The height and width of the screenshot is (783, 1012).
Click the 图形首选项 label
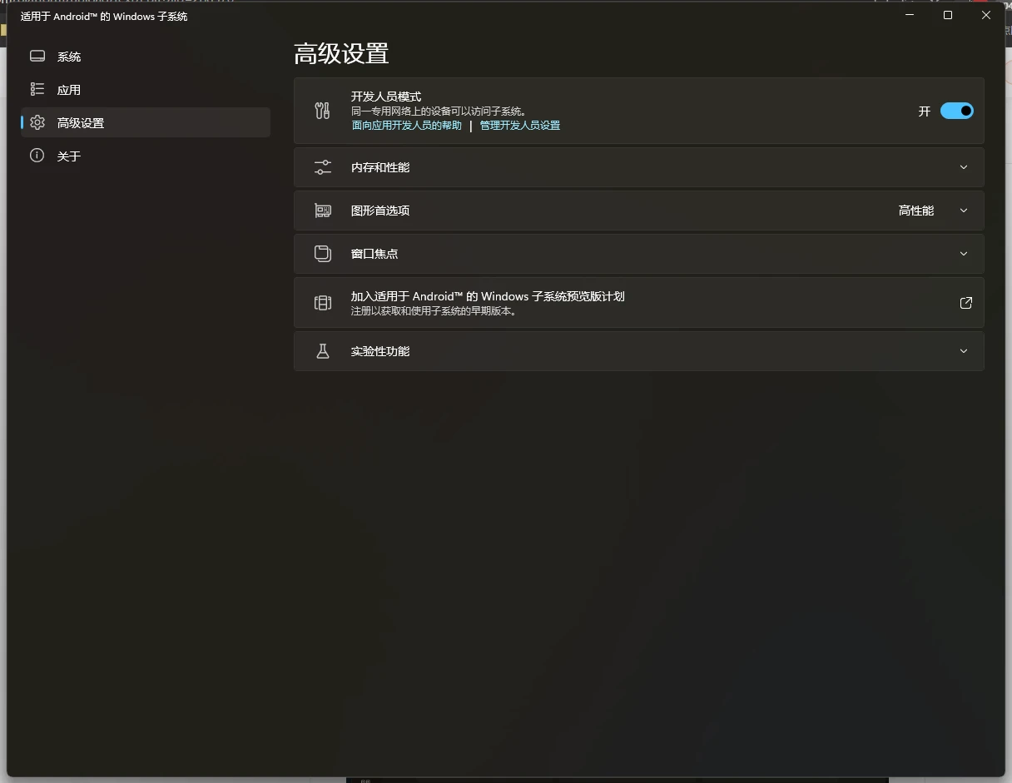click(380, 211)
